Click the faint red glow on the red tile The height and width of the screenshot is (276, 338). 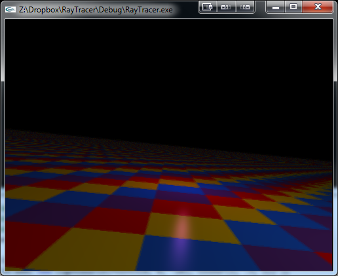pos(184,211)
